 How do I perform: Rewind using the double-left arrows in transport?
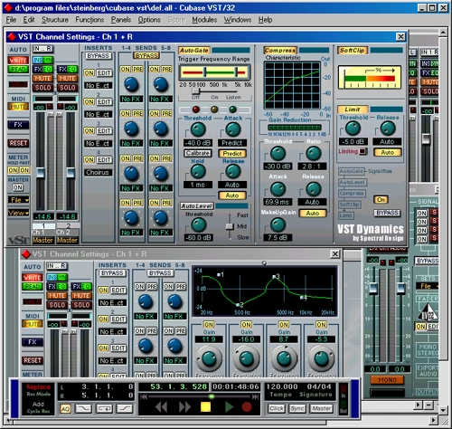pyautogui.click(x=161, y=407)
